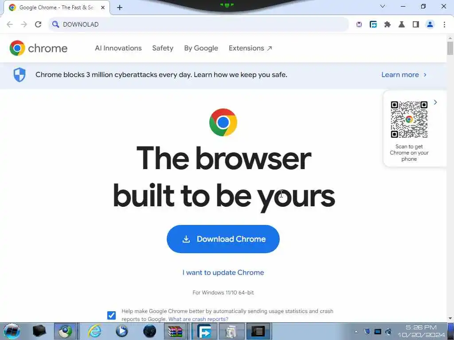Select the Google Chrome - The Fast tab
Image resolution: width=454 pixels, height=340 pixels.
pos(57,8)
